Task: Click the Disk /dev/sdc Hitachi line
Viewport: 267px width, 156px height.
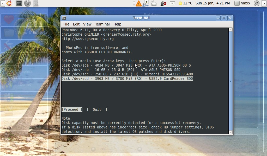Action: pos(127,74)
